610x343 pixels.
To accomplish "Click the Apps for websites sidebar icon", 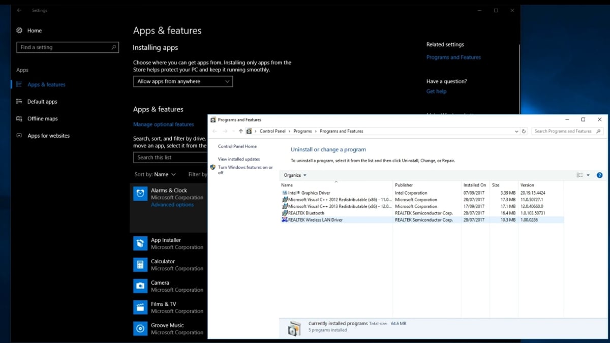I will [19, 136].
